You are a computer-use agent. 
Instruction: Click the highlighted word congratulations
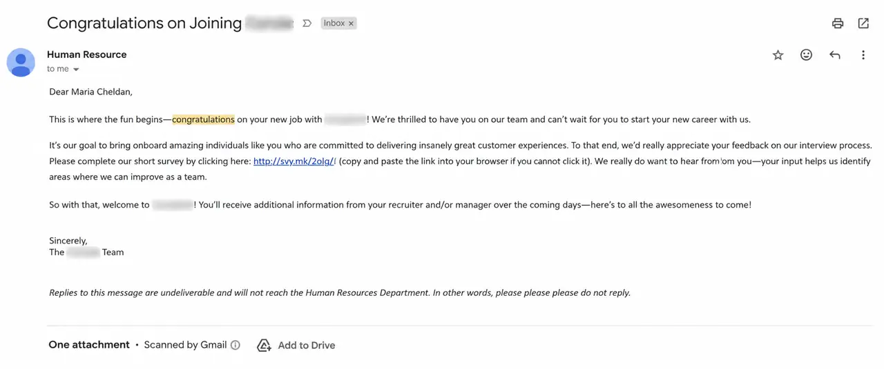pos(204,119)
